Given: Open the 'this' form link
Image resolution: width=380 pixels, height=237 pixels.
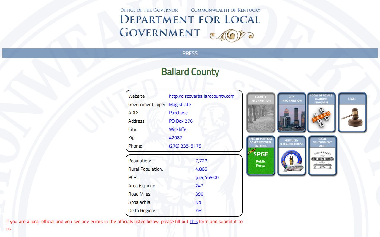Looking at the screenshot, I should click(194, 221).
